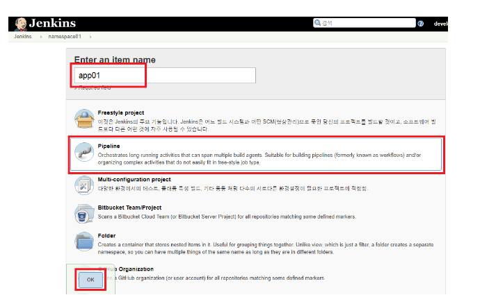Viewport: 496px width, 295px height.
Task: Choose the Multi-configuration project title
Action: click(x=134, y=179)
